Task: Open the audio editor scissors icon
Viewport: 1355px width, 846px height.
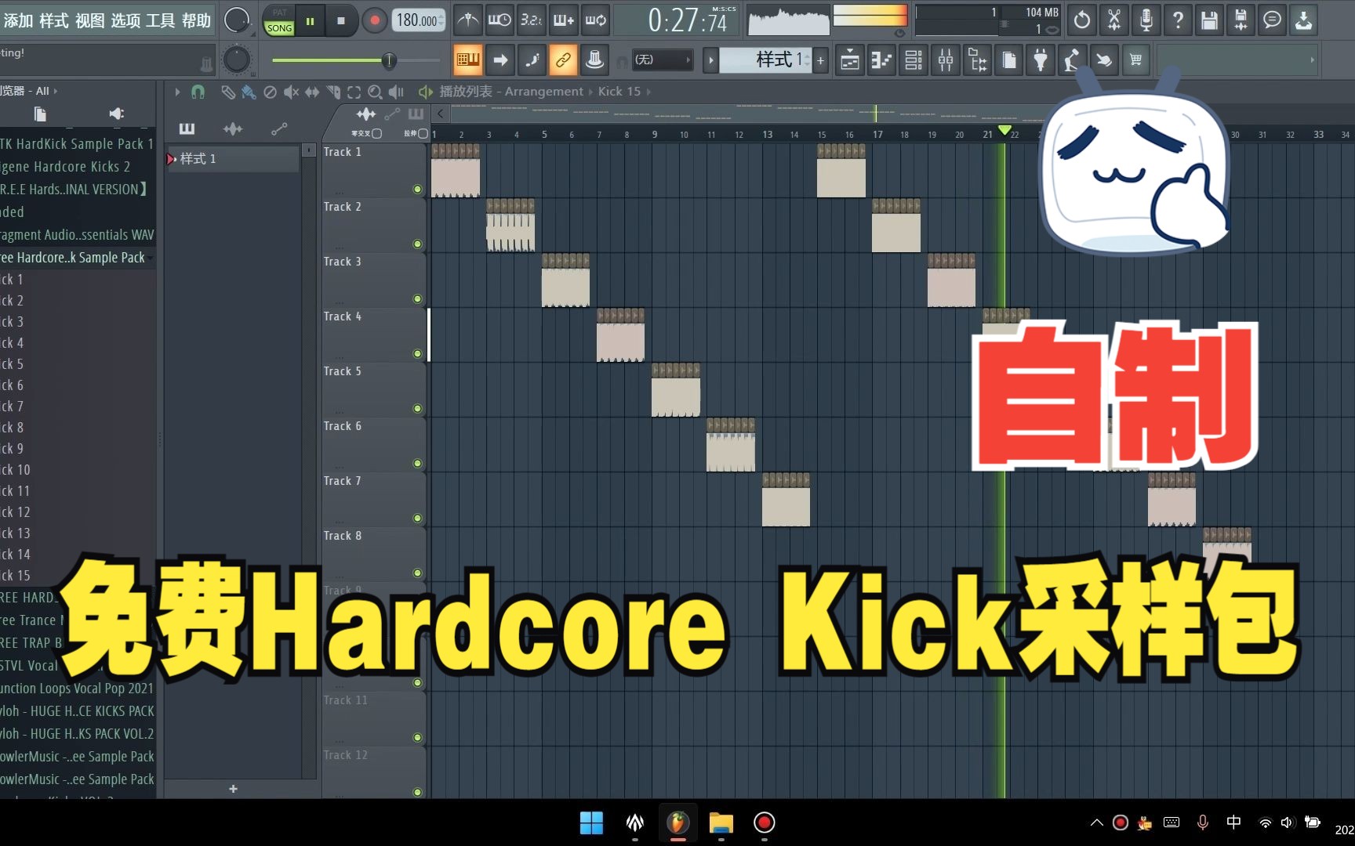Action: pos(1113,20)
